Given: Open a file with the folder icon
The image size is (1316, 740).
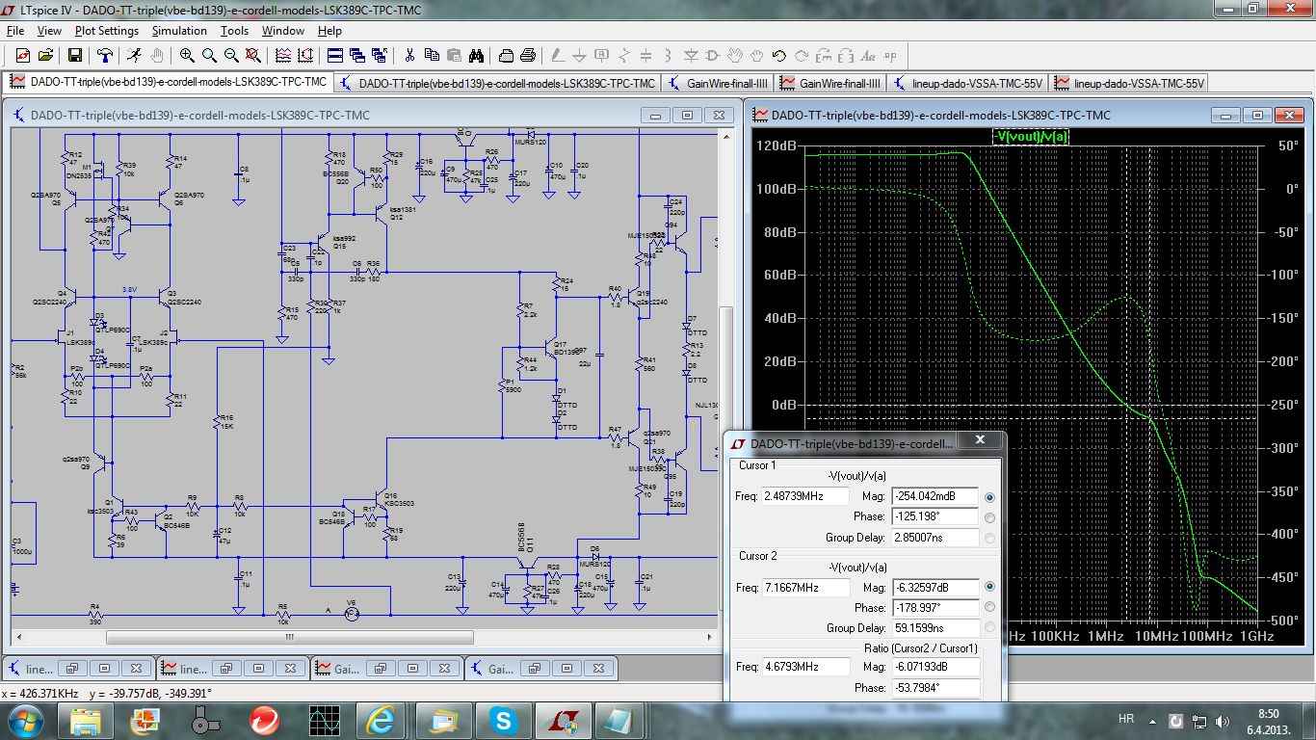Looking at the screenshot, I should (x=45, y=55).
